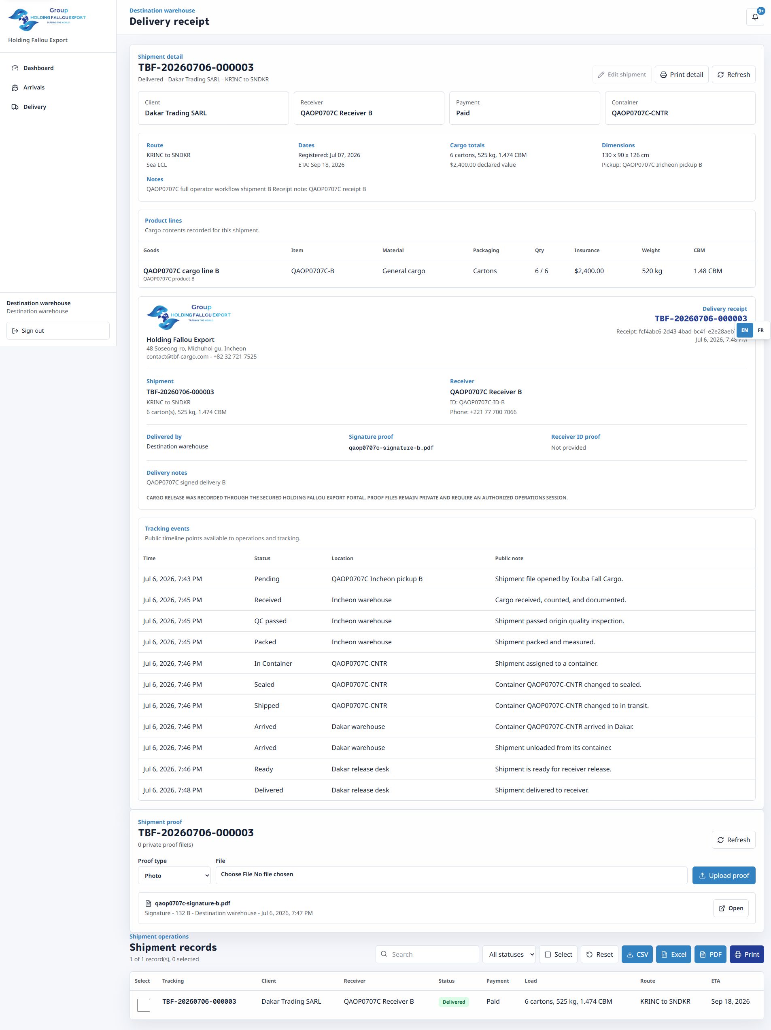Expand the Proof type Photo dropdown
This screenshot has width=771, height=1030.
[174, 875]
